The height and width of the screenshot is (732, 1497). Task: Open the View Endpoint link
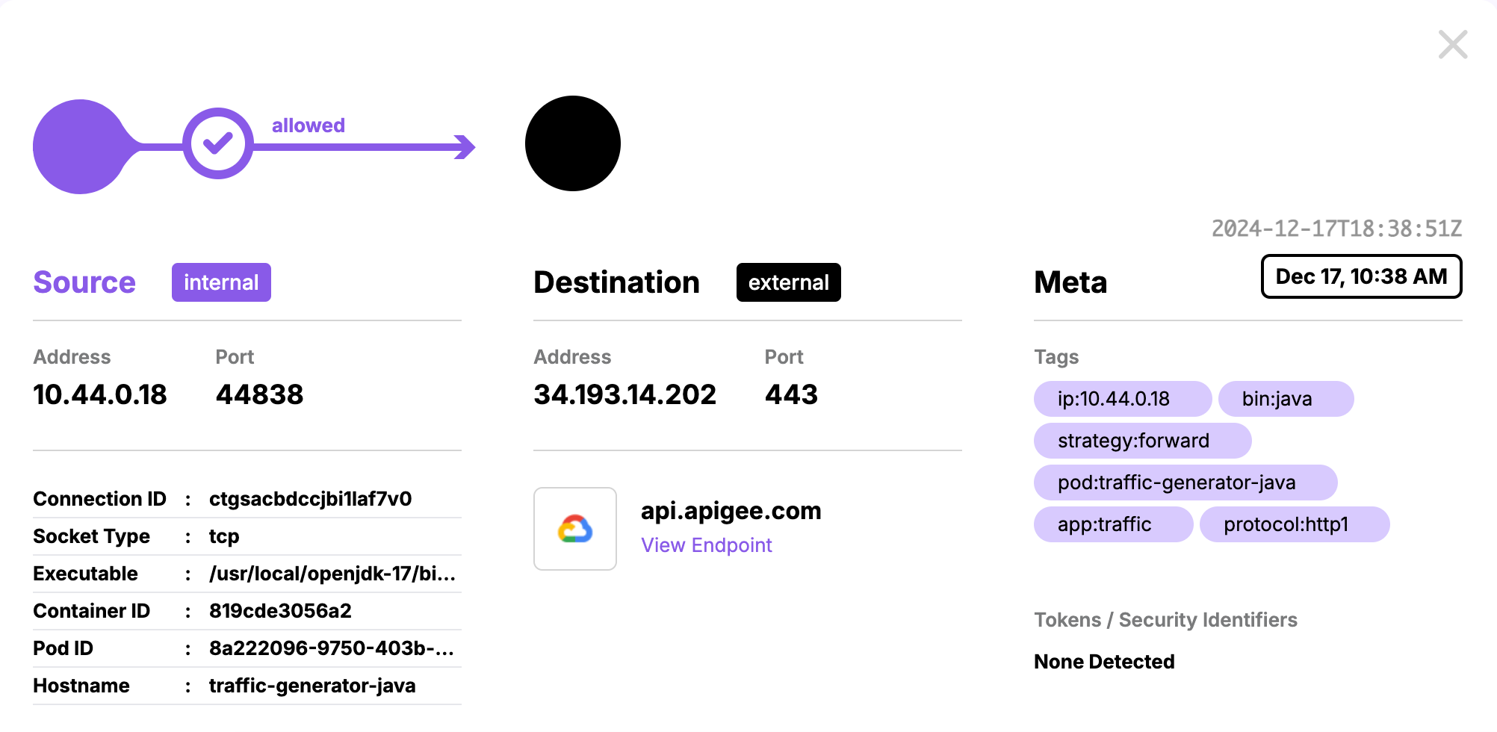coord(706,545)
